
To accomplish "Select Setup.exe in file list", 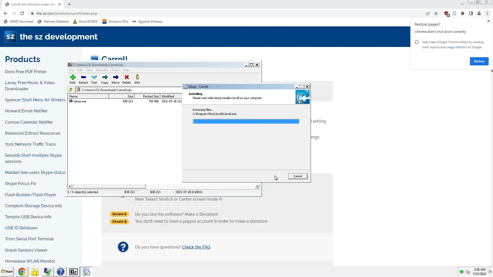I will point(80,101).
